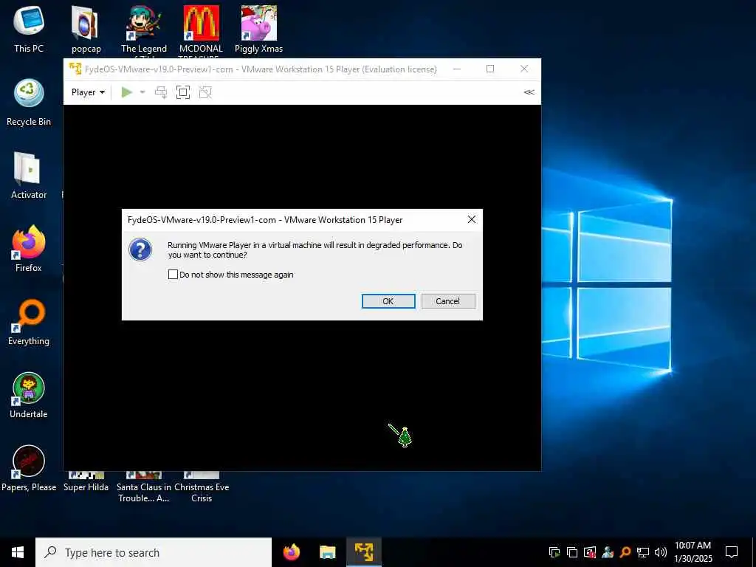The image size is (756, 567).
Task: Expand the arrow next to the play button
Action: coord(142,92)
